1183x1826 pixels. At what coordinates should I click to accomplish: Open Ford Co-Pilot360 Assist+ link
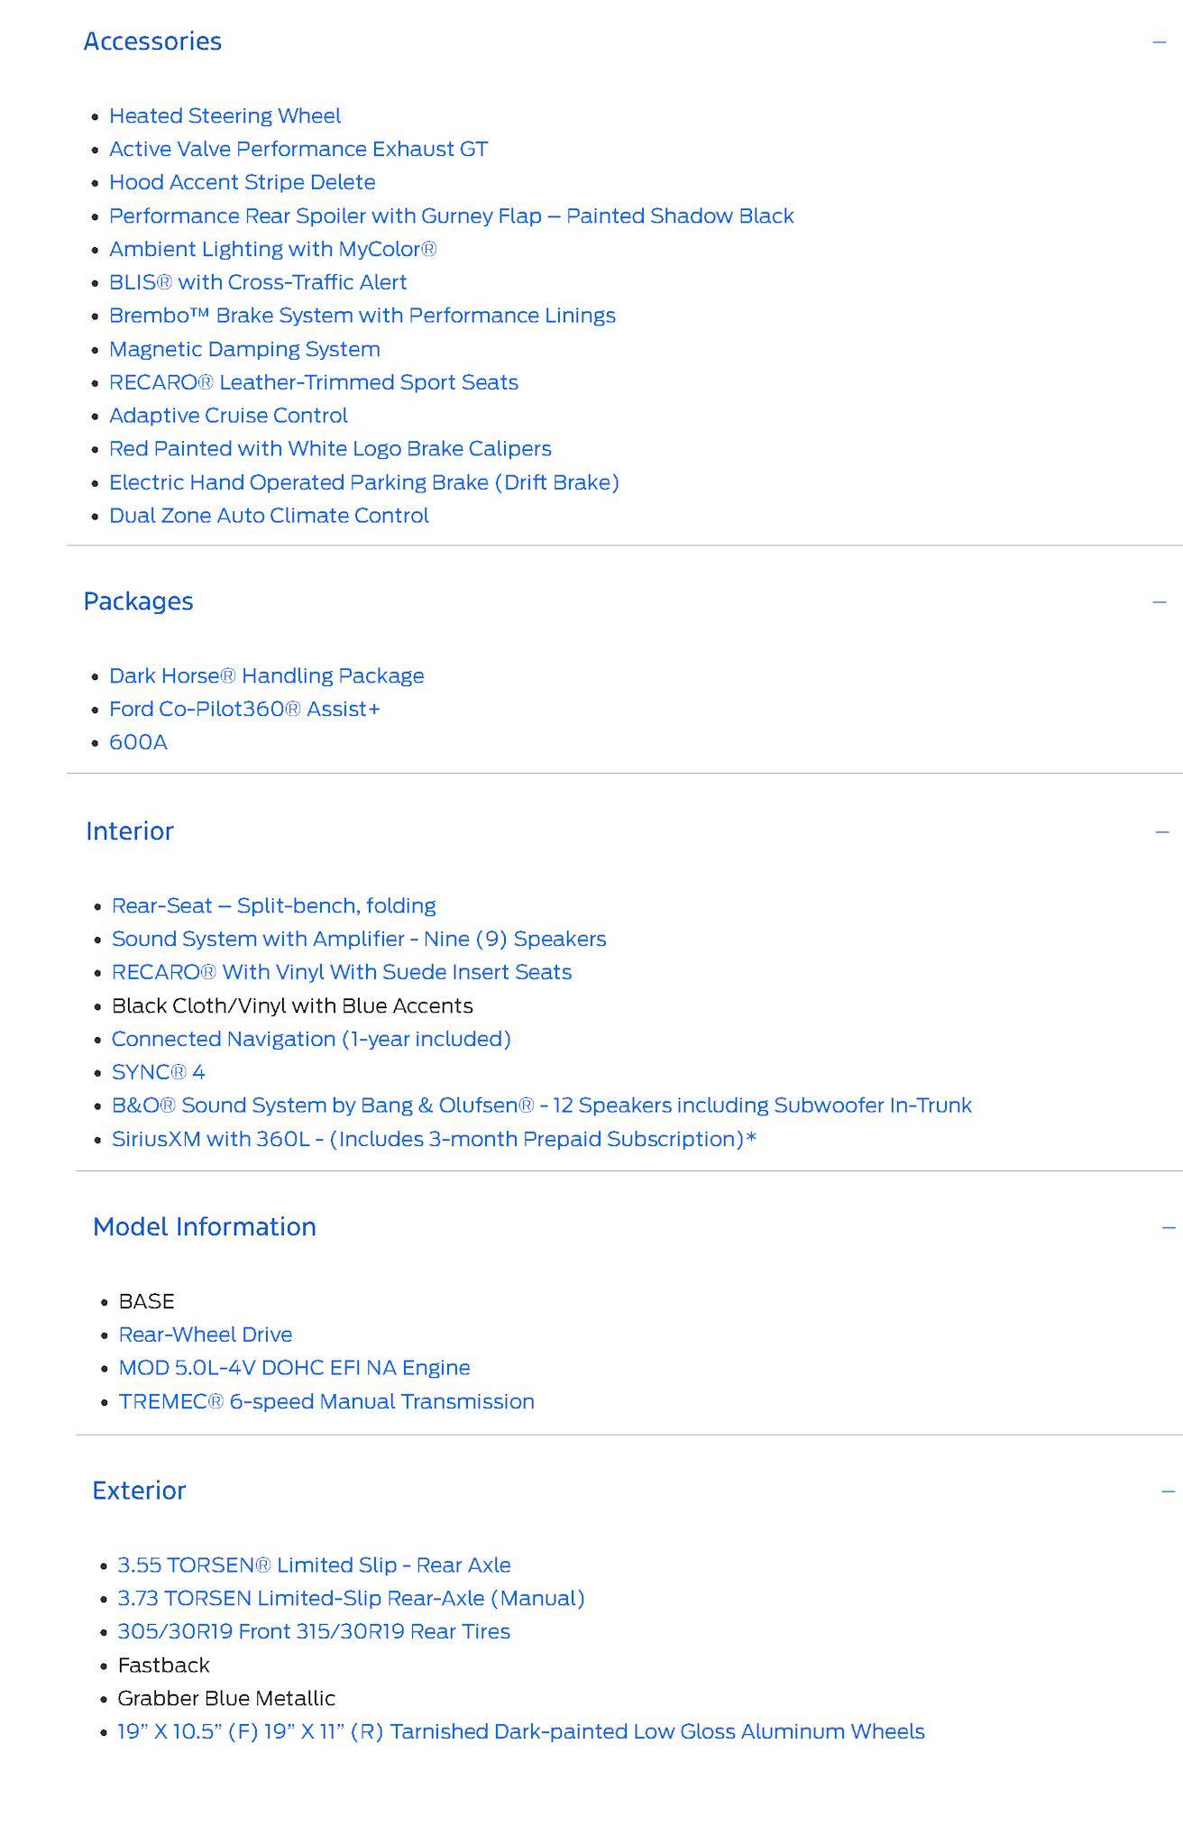pos(244,710)
